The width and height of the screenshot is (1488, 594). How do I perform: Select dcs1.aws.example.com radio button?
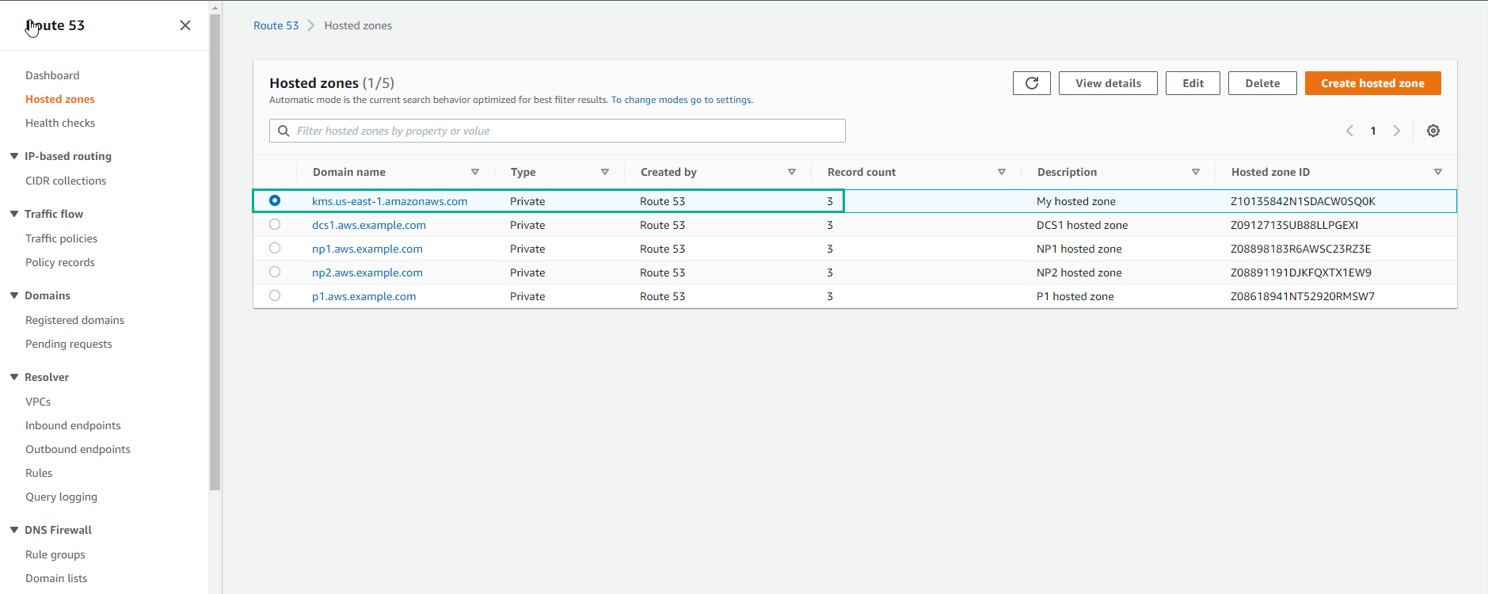[275, 224]
